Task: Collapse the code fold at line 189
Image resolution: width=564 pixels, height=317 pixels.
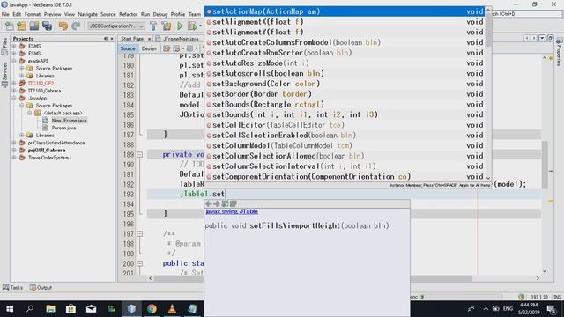Action: coord(139,155)
